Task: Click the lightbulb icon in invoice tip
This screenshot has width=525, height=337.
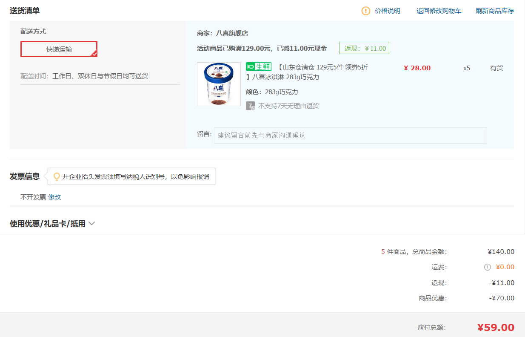Action: (x=57, y=176)
